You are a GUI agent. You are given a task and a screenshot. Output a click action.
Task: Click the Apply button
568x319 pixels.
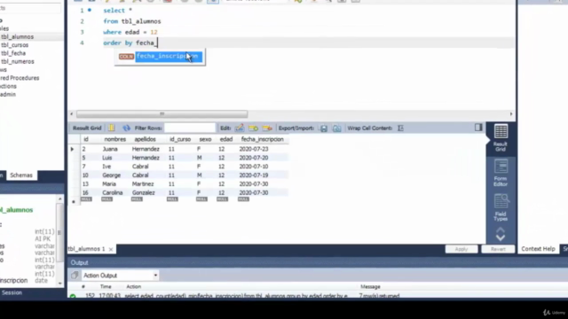[x=461, y=249]
